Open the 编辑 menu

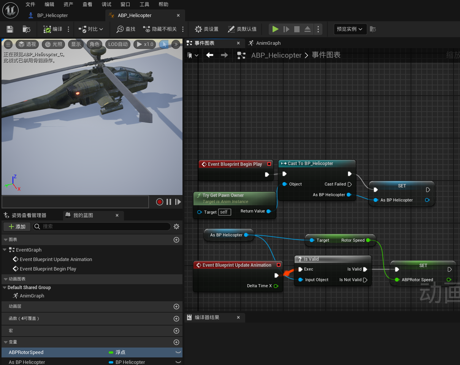point(49,5)
